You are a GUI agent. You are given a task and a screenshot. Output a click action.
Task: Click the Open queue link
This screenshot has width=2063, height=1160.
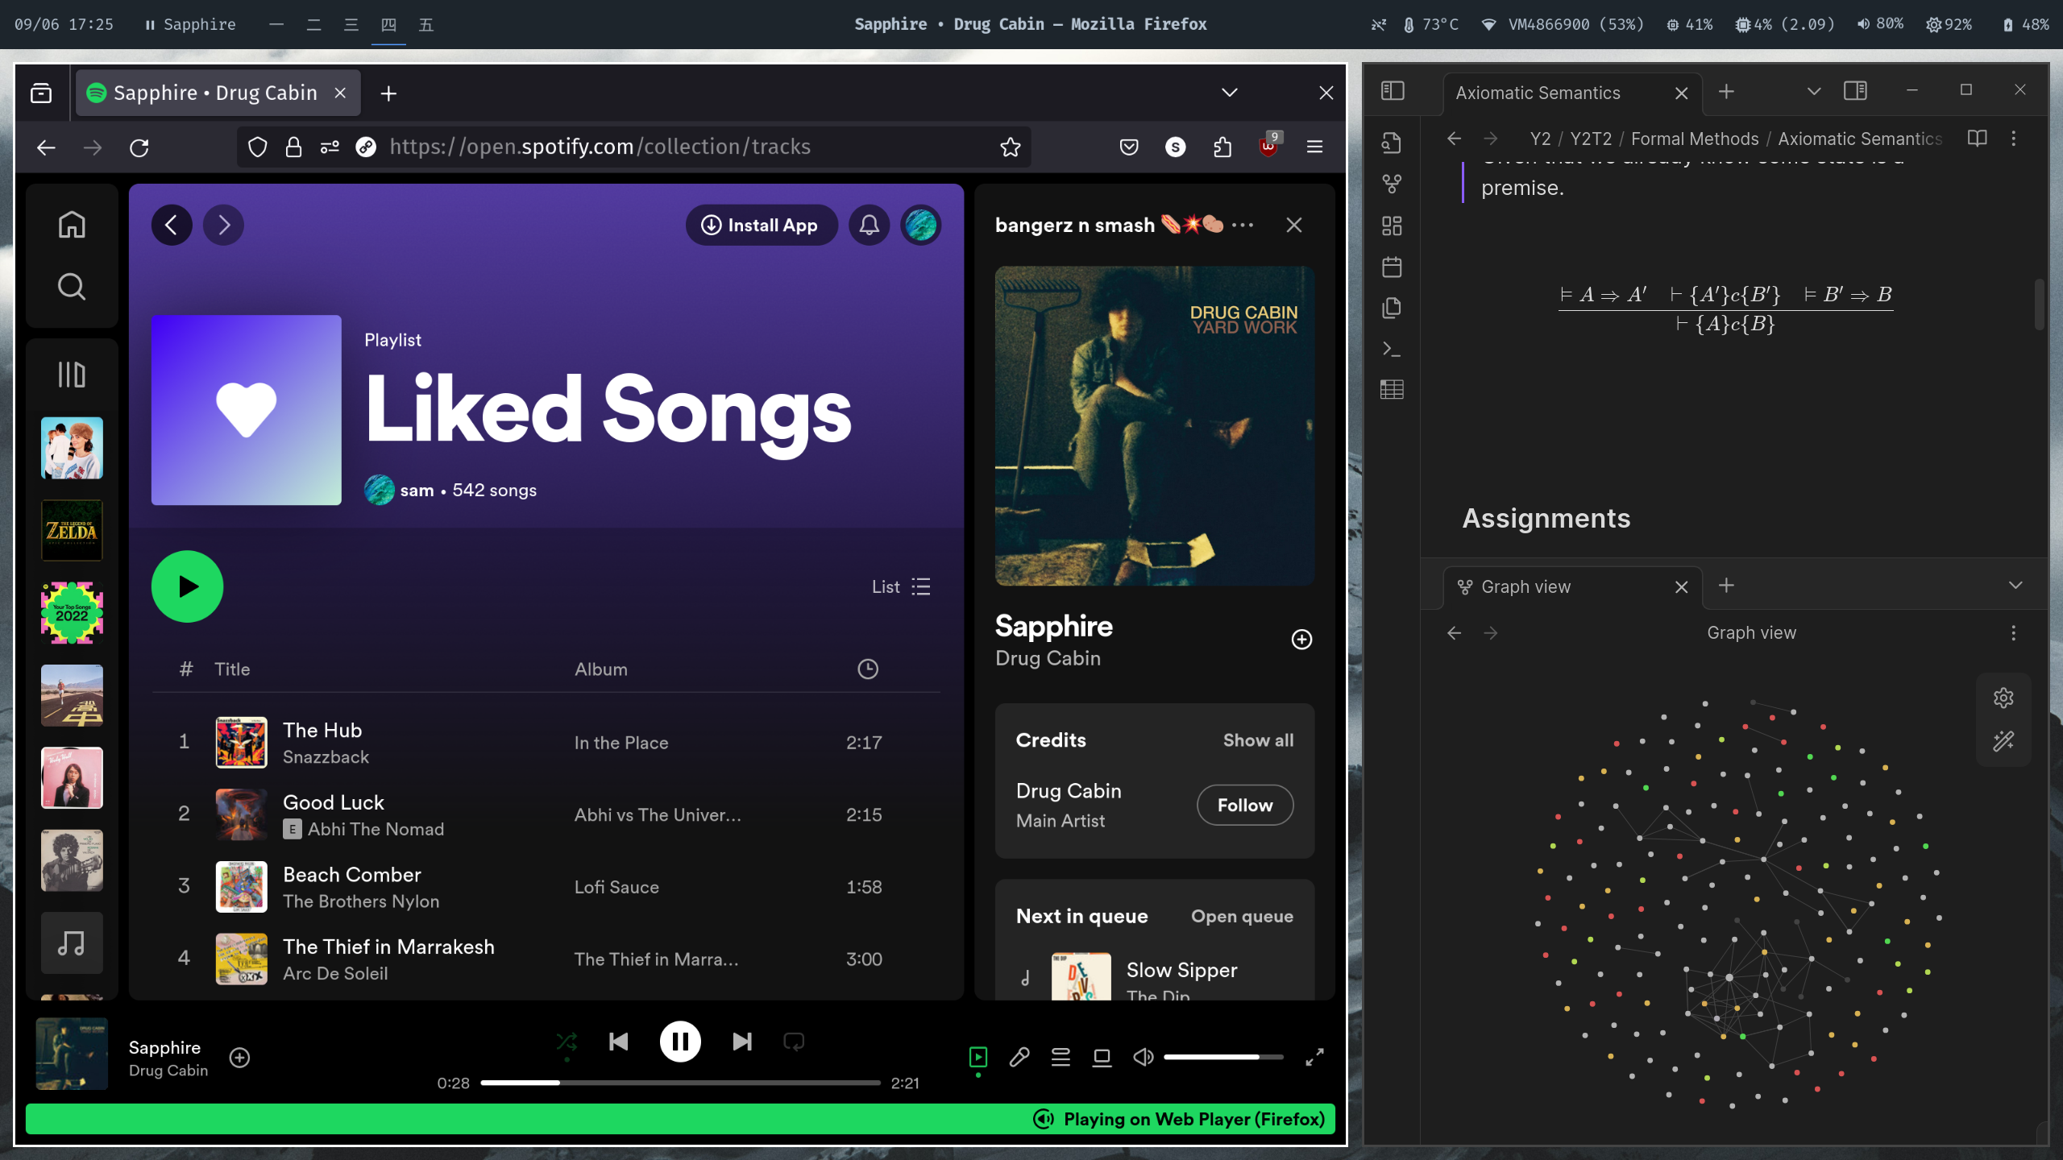[1241, 917]
